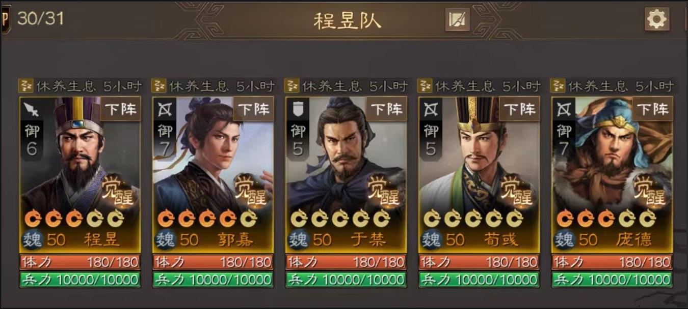Screen dimensions: 688x309
Task: Select 郭嘉's hero portrait
Action: tap(213, 163)
